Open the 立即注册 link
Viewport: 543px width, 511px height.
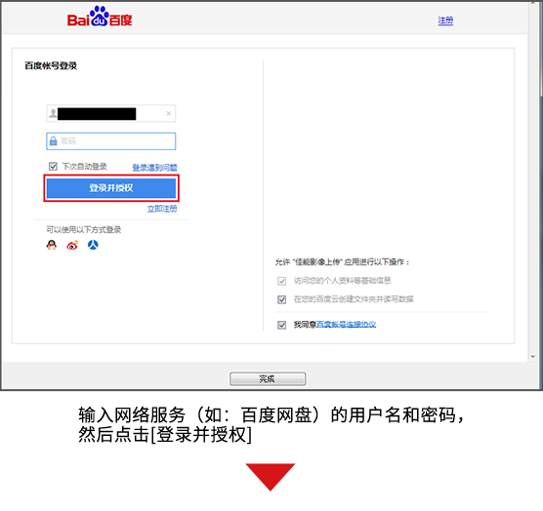(x=162, y=209)
